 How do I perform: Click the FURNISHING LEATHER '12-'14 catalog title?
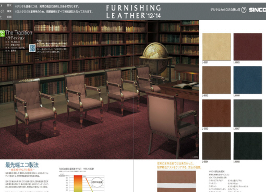pos(134,11)
